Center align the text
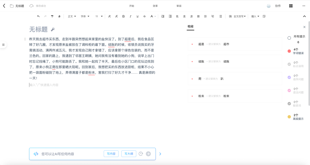The height and width of the screenshot is (165, 310). (184, 16)
